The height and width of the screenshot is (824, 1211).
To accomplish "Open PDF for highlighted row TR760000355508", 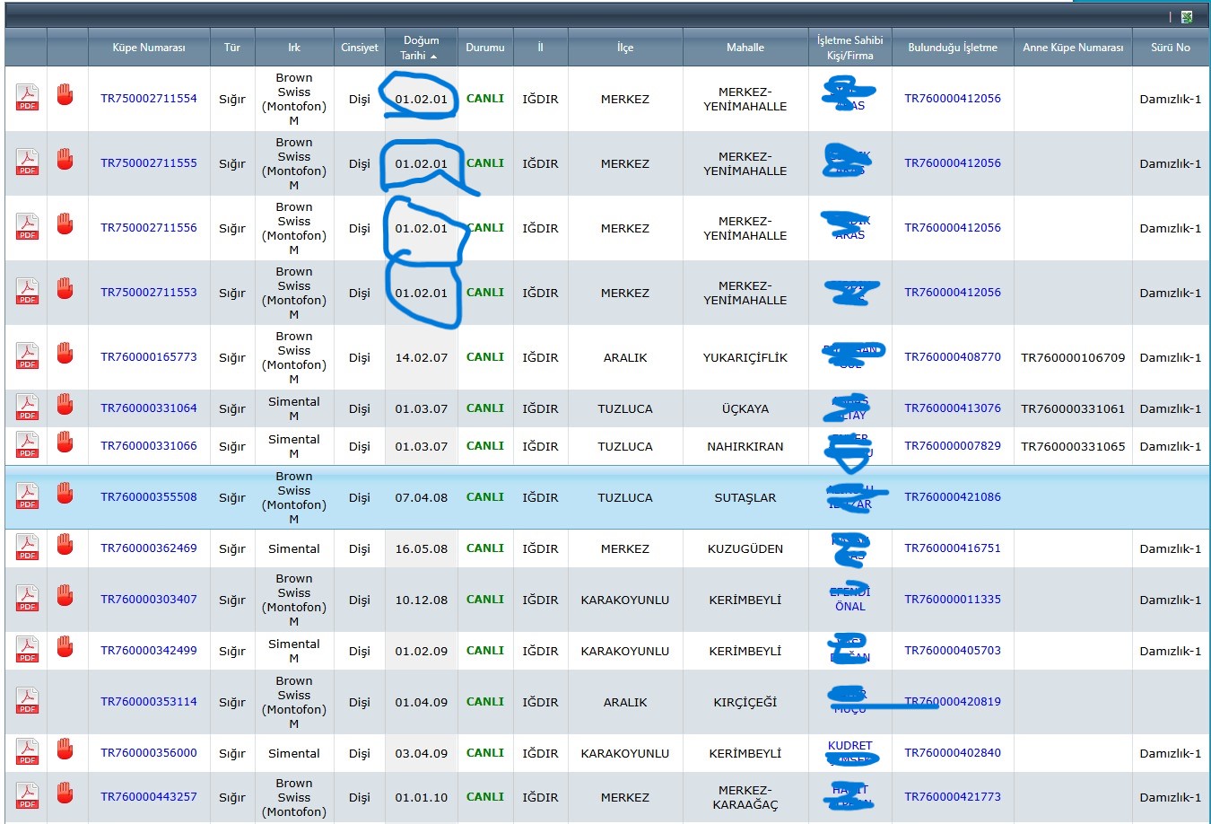I will tap(28, 496).
